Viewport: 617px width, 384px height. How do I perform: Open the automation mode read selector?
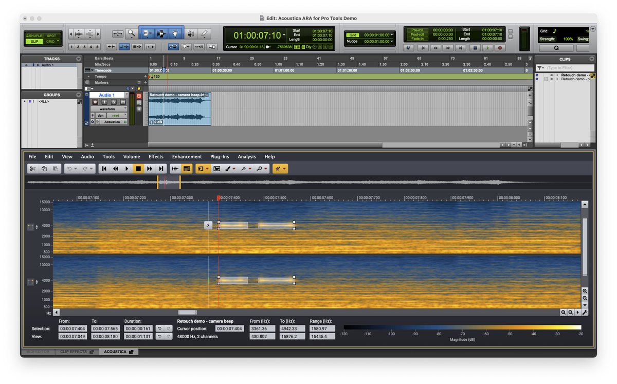(x=117, y=116)
